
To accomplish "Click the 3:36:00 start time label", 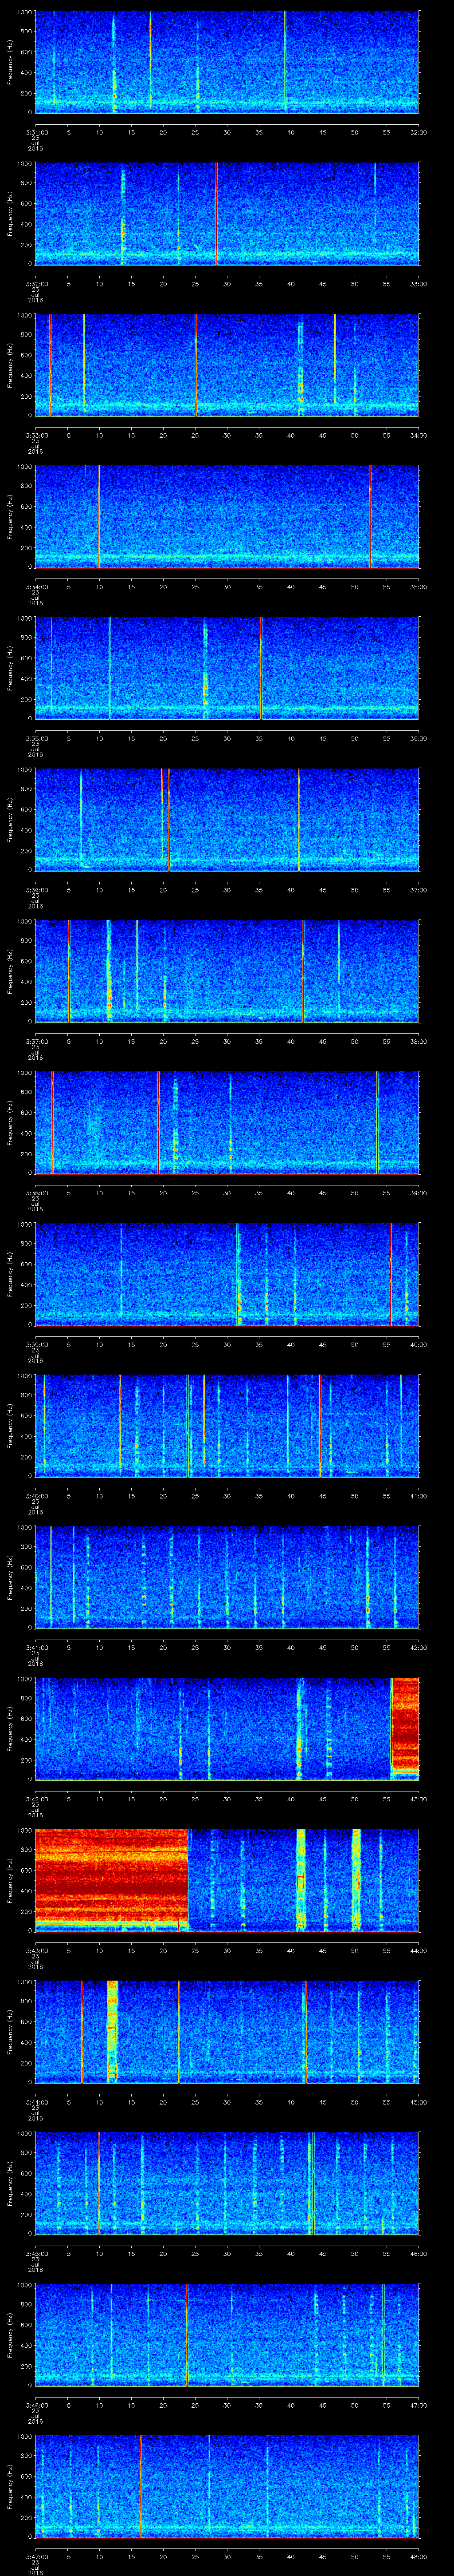I will pos(36,890).
